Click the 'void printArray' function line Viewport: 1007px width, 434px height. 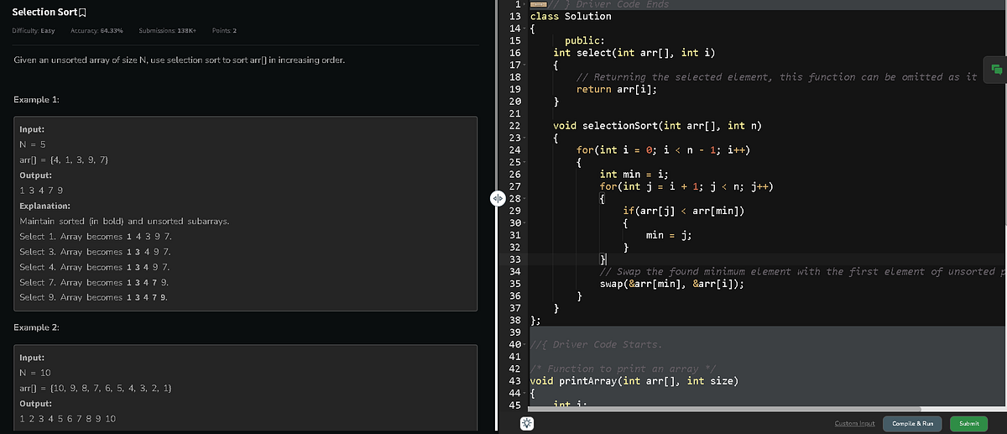click(634, 381)
